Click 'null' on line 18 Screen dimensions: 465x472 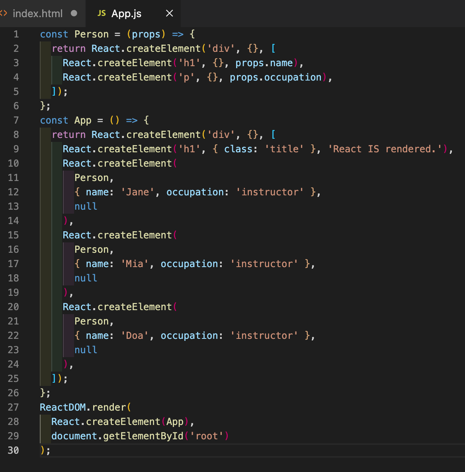tap(86, 278)
